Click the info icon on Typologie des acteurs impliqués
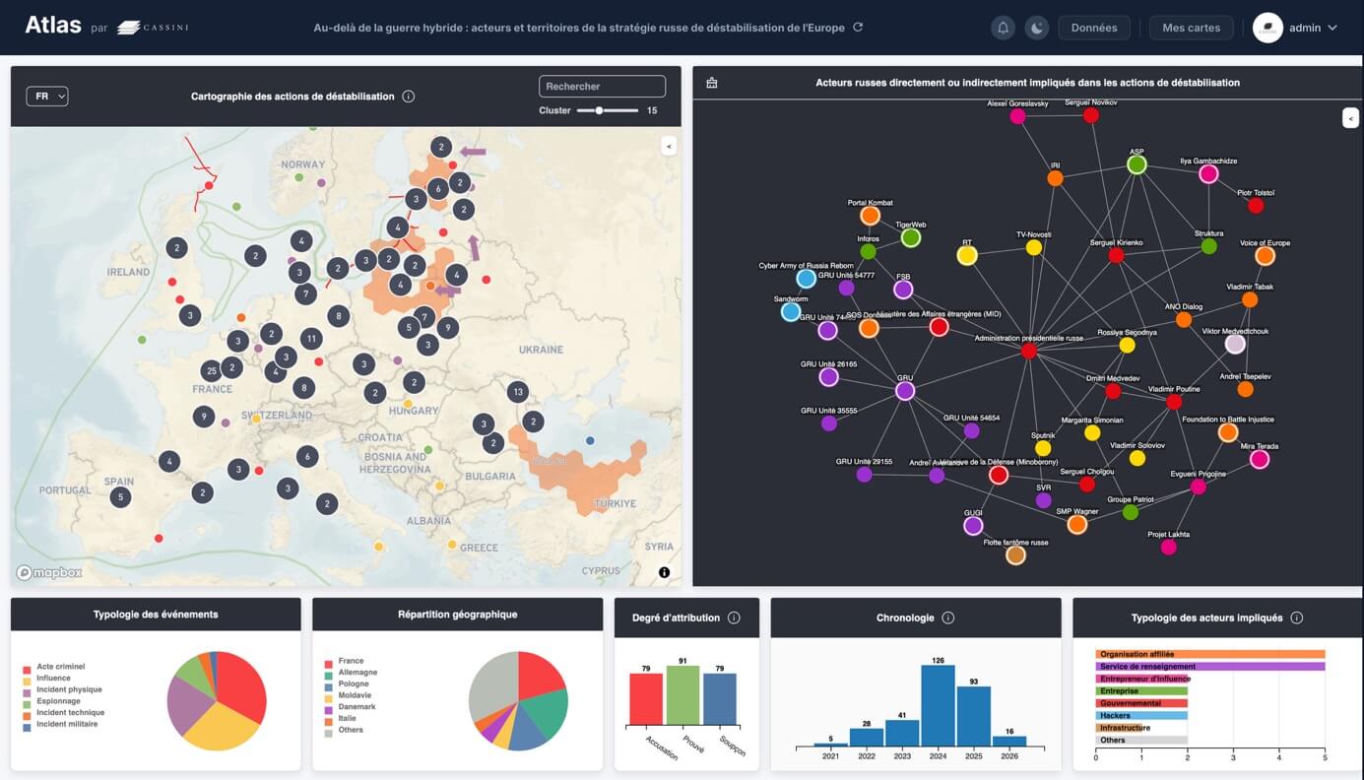Image resolution: width=1364 pixels, height=780 pixels. tap(1296, 617)
